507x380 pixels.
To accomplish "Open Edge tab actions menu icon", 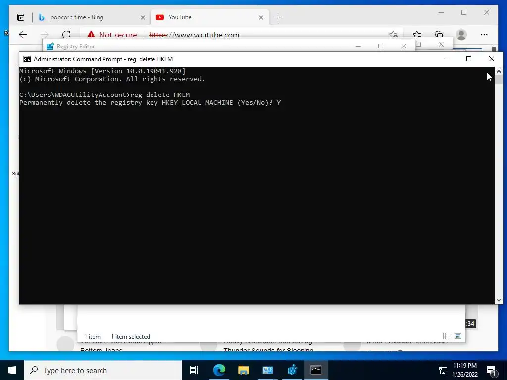I will tap(21, 17).
